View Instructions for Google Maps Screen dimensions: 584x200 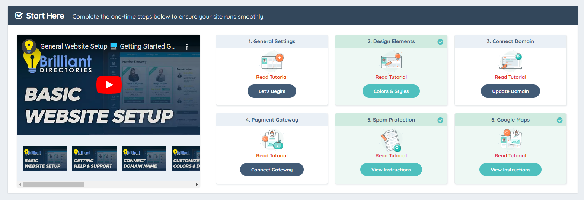(510, 170)
